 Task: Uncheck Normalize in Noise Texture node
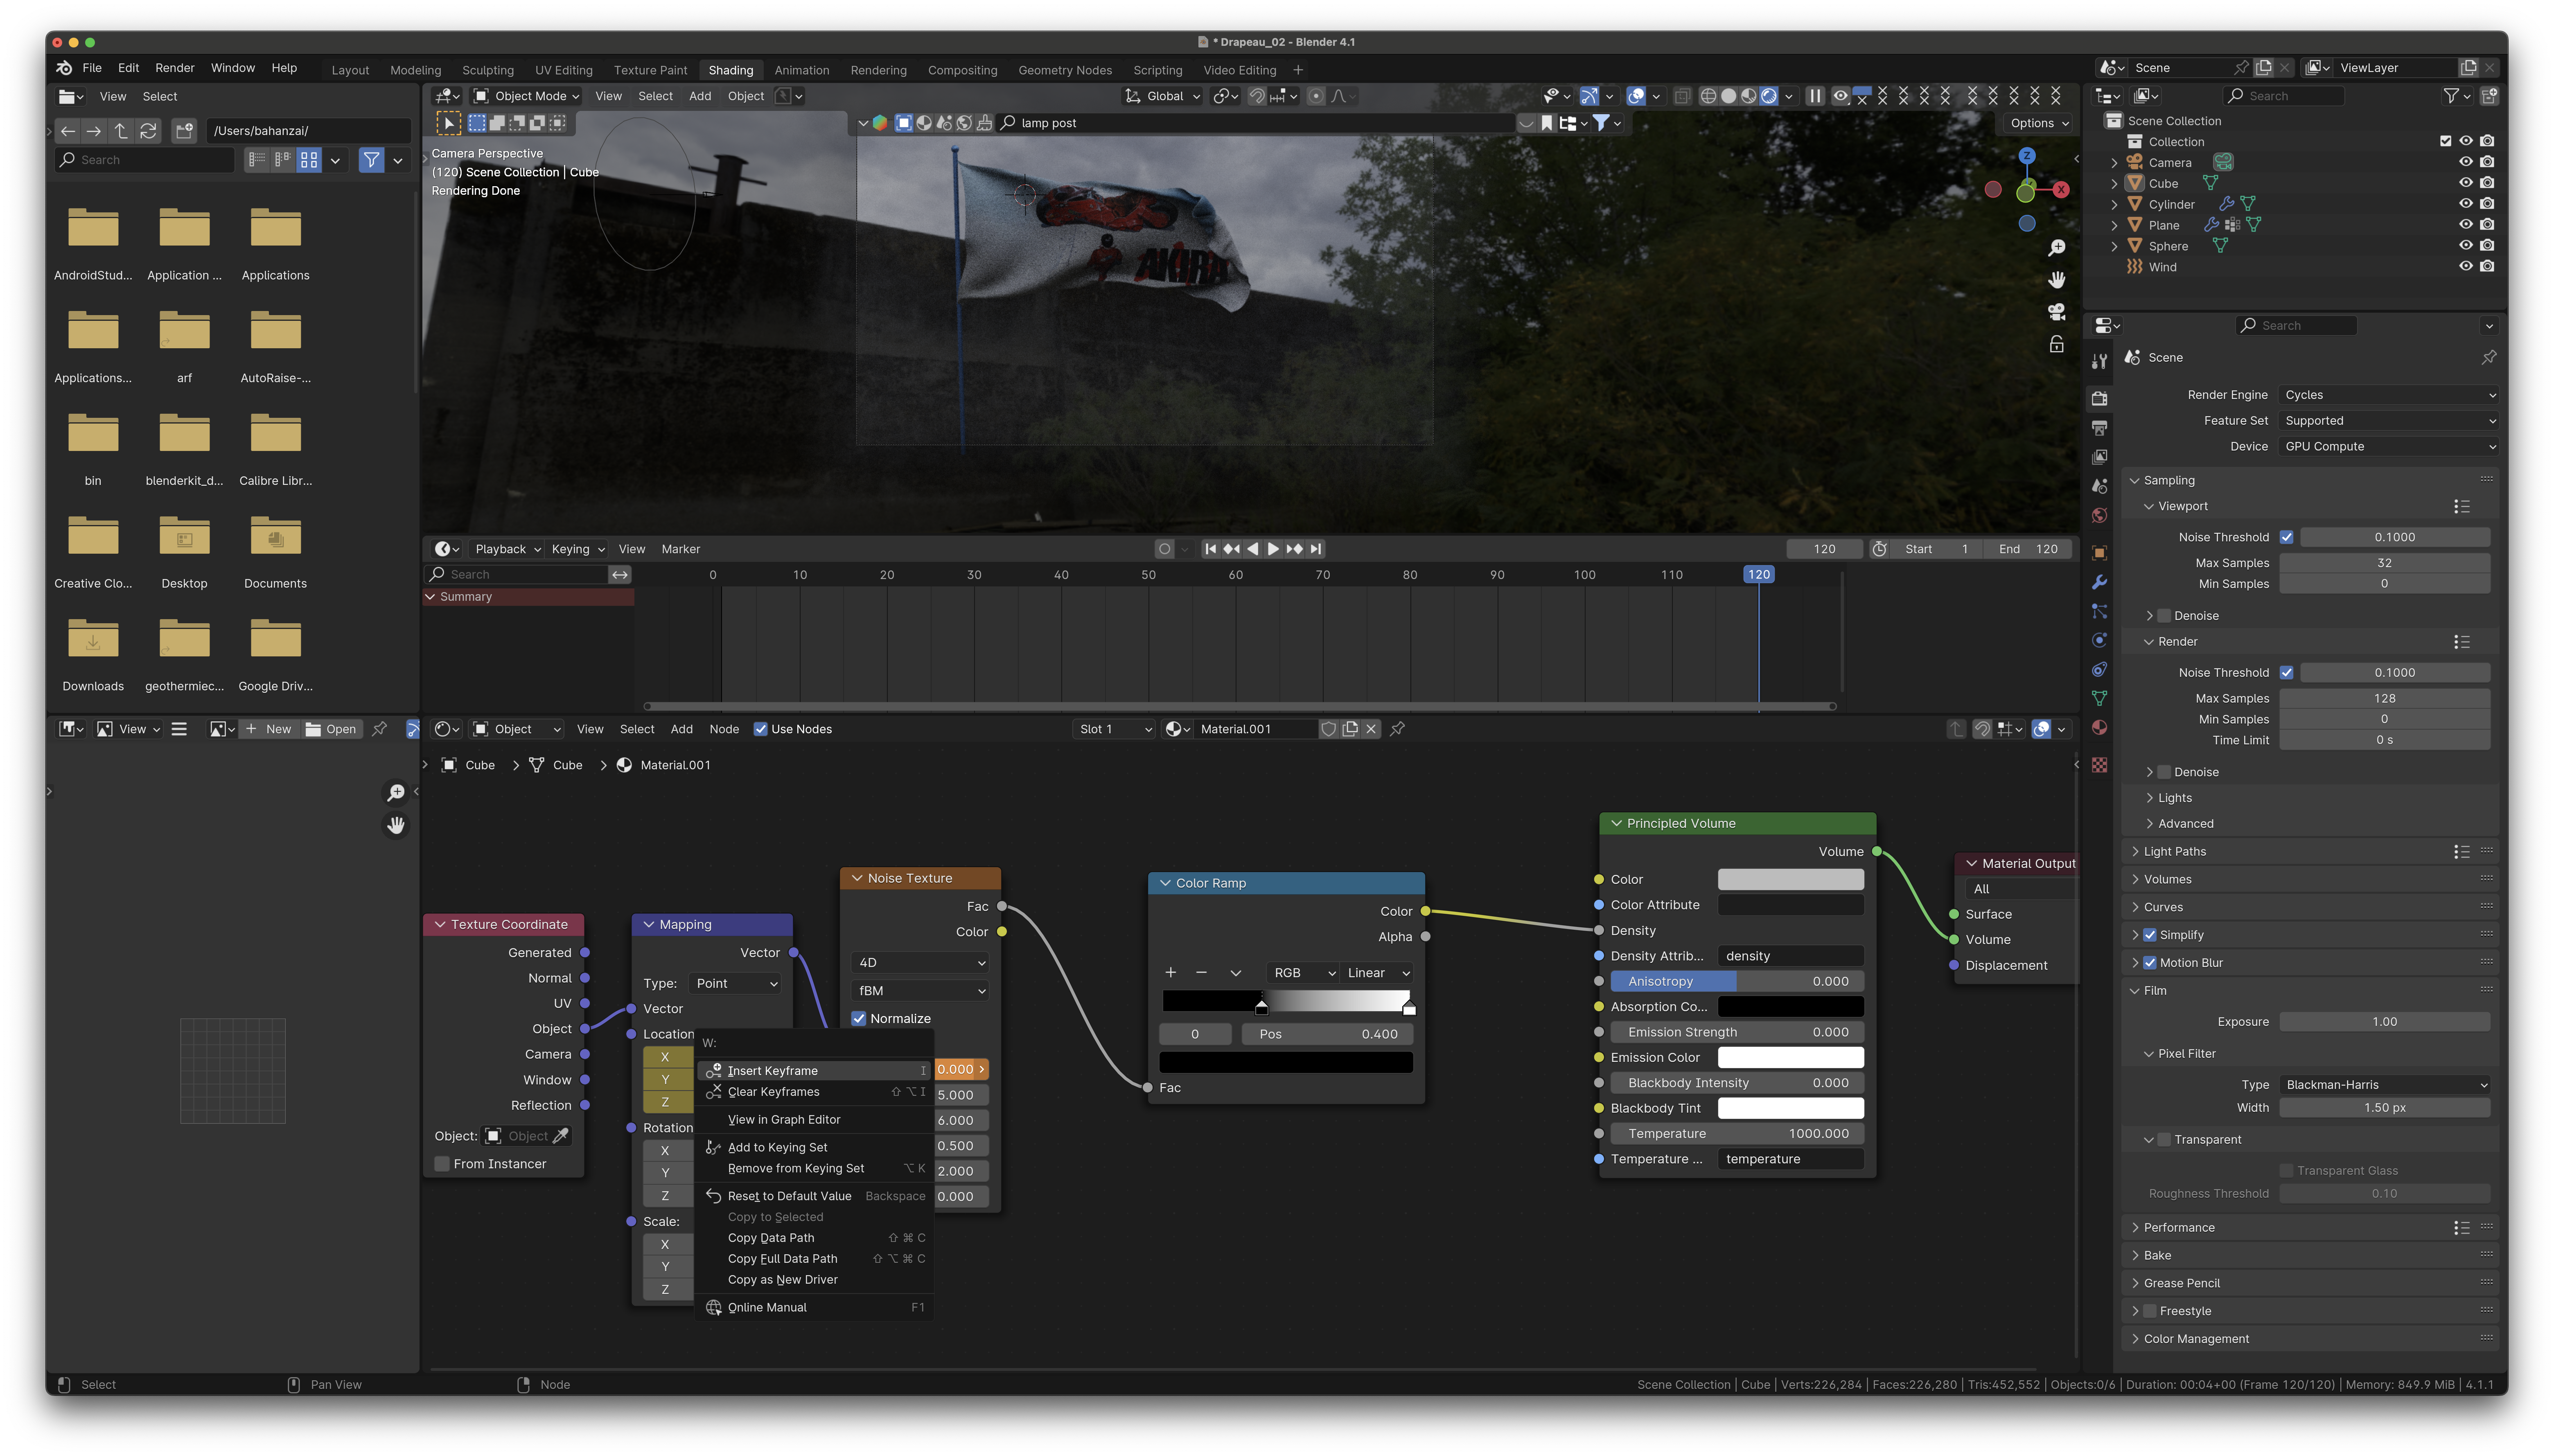tap(859, 1019)
